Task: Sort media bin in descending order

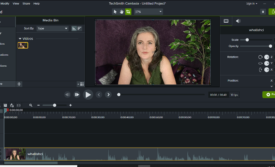Action: click(79, 28)
